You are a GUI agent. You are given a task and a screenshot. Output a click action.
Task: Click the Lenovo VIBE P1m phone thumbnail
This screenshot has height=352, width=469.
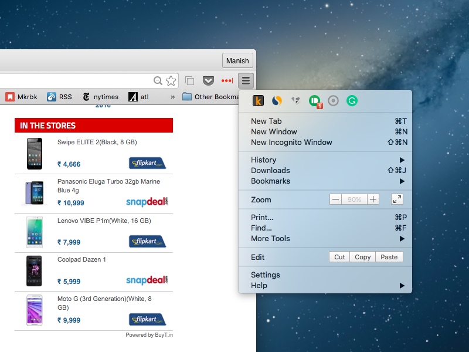[35, 232]
